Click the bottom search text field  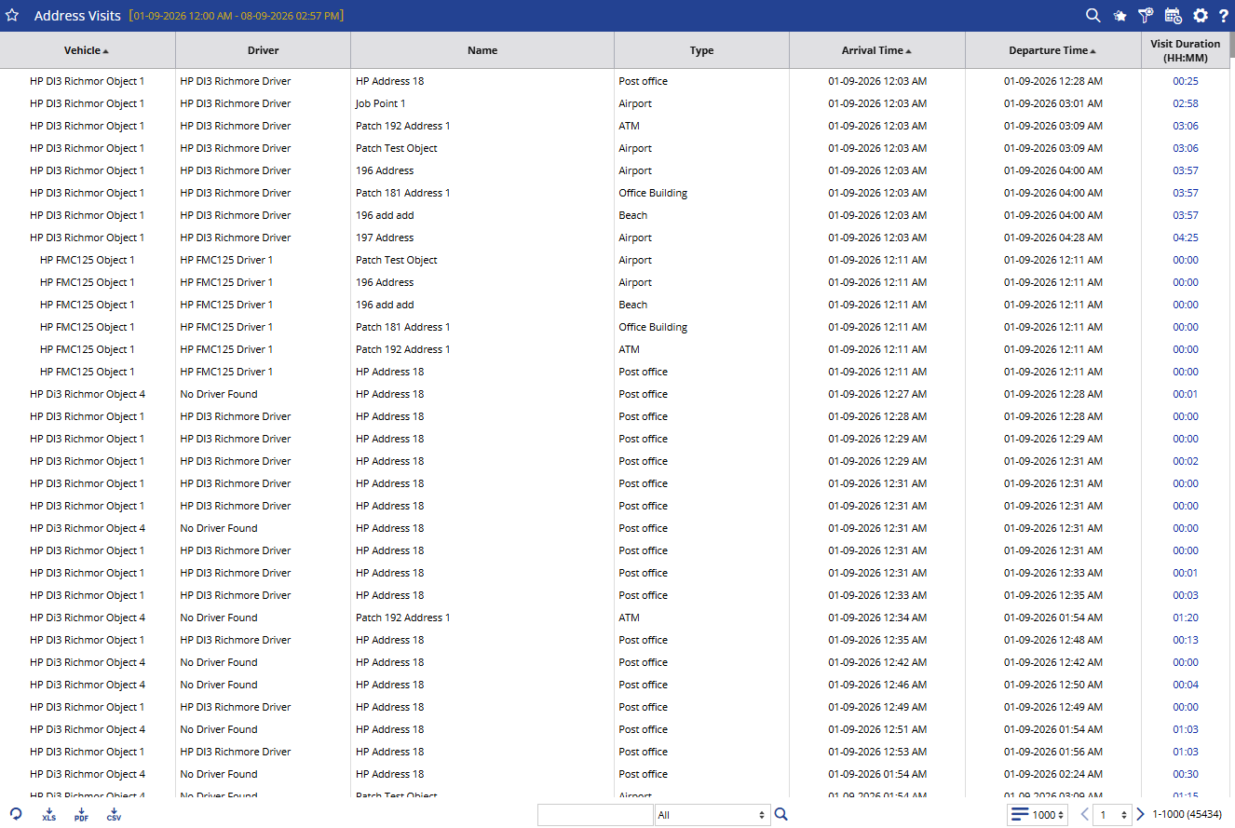tap(595, 815)
